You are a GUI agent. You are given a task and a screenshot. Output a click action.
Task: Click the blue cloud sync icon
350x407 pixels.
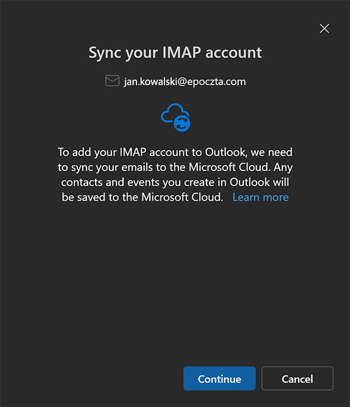(x=173, y=114)
